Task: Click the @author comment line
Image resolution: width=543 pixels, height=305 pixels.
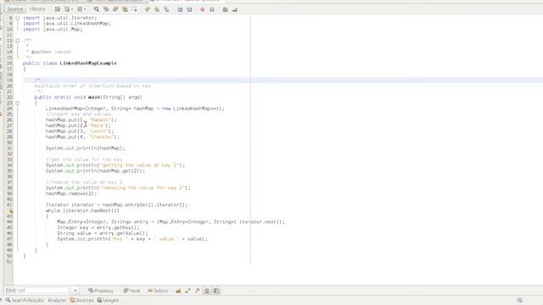Action: [48, 52]
